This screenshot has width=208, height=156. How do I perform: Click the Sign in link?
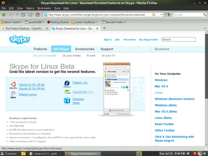(x=108, y=40)
